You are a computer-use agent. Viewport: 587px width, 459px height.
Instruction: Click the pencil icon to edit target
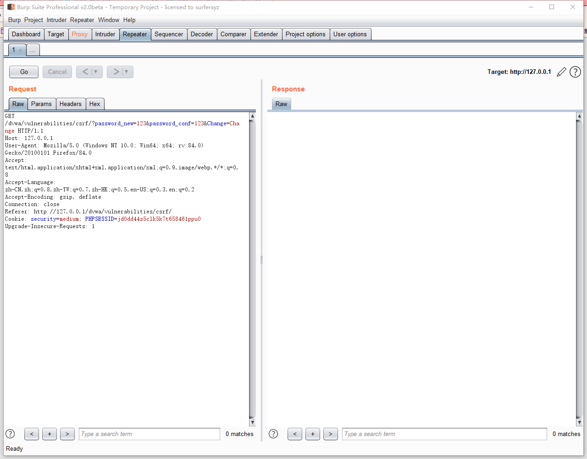tap(561, 72)
